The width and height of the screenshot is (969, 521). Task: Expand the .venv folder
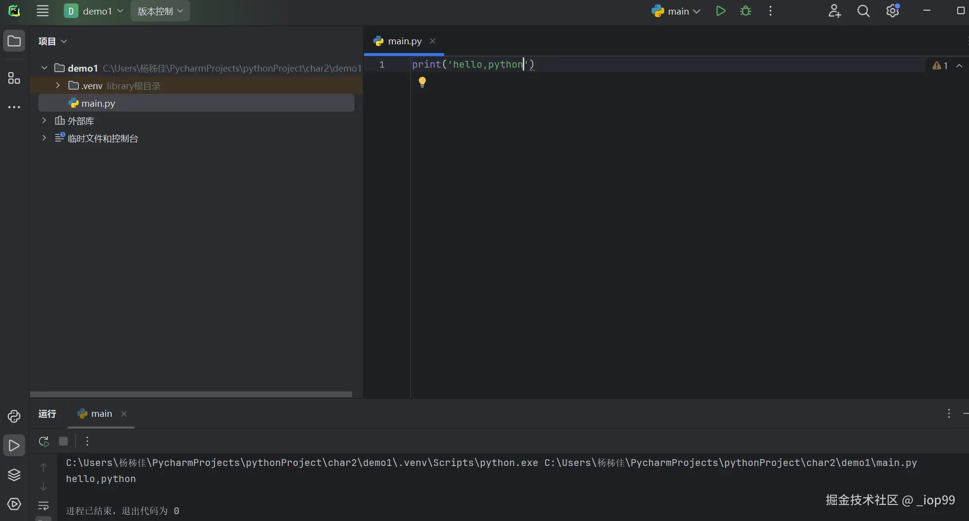point(58,85)
